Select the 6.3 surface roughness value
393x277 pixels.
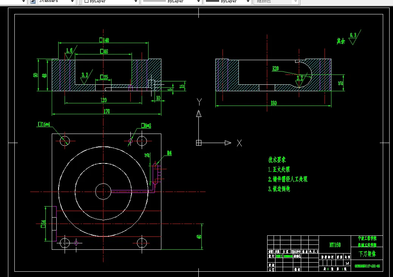tap(353, 35)
